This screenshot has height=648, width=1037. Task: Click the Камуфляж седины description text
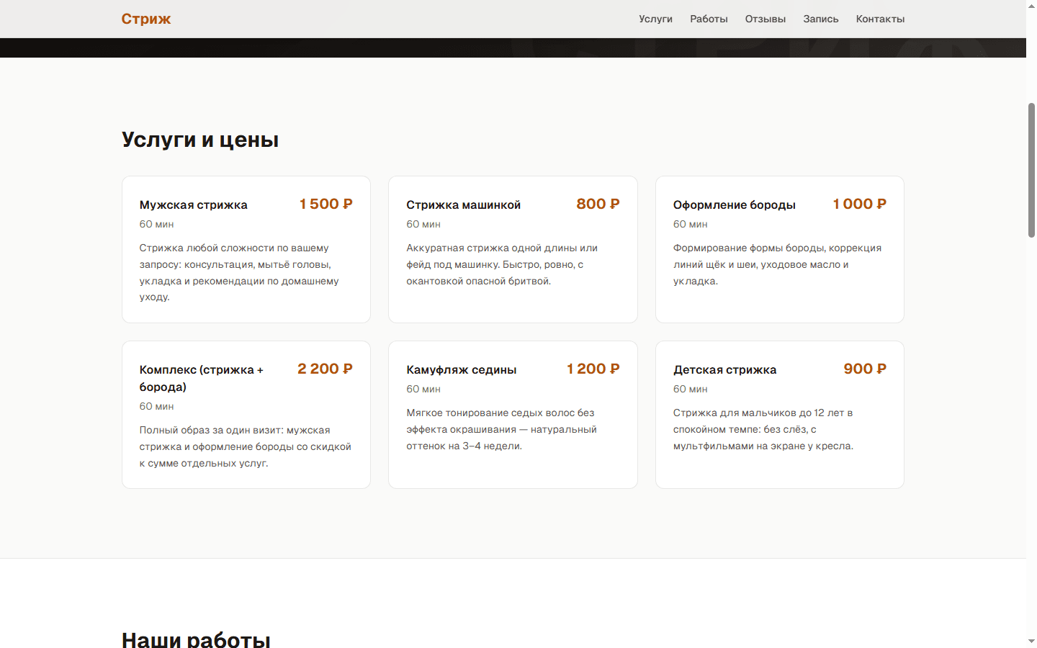[502, 429]
